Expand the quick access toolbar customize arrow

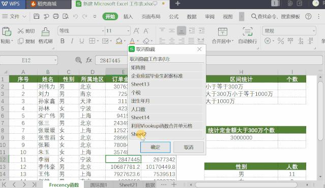pos(95,17)
